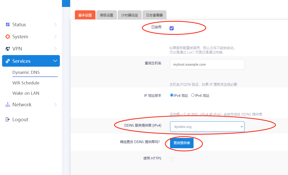Screen dimensions: 288x175
Task: Expand the Network menu chevron
Action: click(x=55, y=104)
